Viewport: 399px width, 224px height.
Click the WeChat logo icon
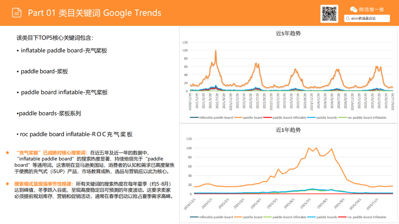click(x=354, y=9)
